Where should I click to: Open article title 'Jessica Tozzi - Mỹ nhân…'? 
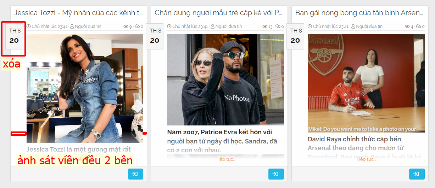(79, 13)
